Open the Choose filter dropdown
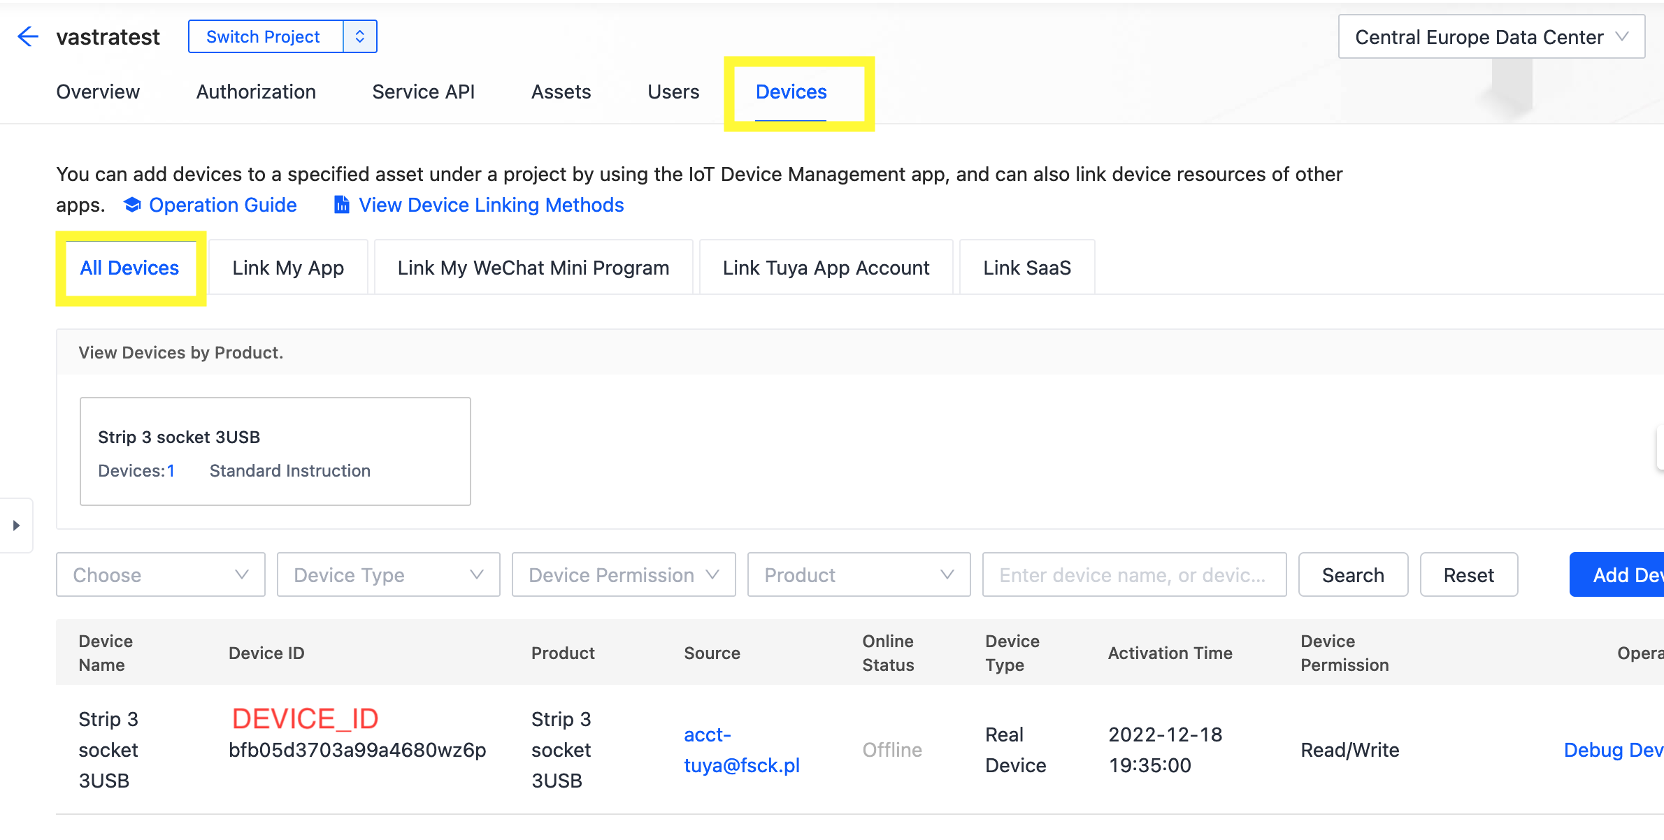The width and height of the screenshot is (1664, 840). [161, 575]
